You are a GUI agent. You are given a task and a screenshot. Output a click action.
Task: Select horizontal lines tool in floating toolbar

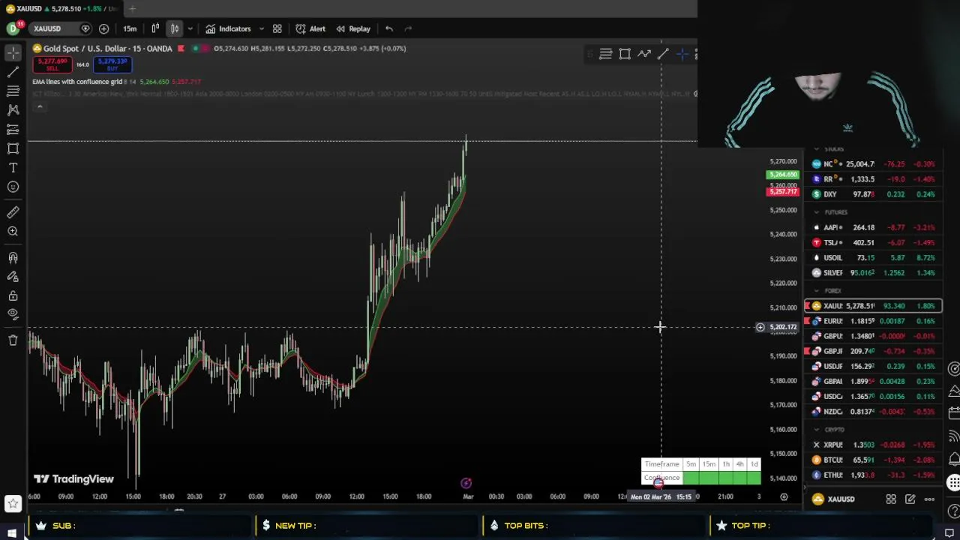pos(605,54)
